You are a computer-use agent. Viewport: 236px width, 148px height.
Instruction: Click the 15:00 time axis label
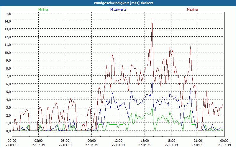(x=145, y=141)
